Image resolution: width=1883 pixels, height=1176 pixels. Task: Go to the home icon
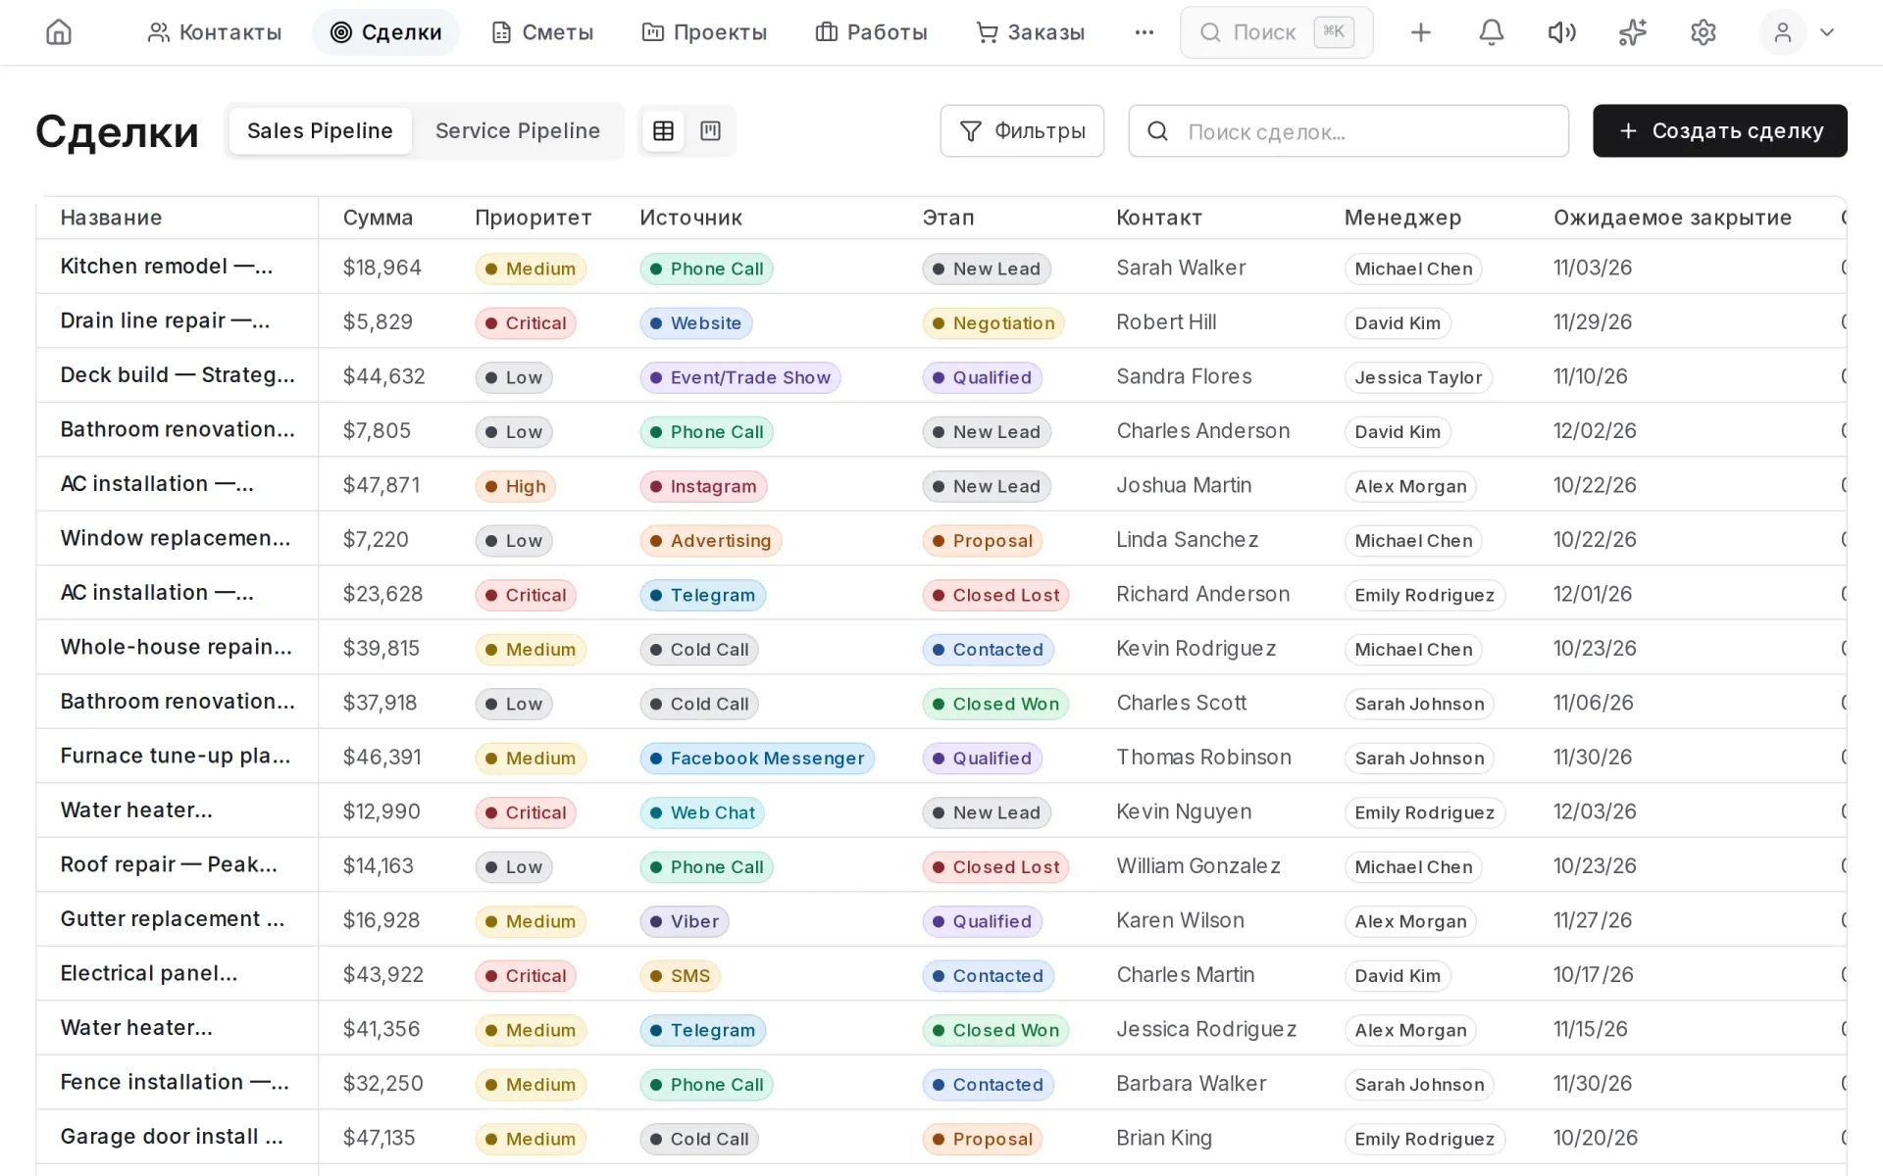(59, 32)
